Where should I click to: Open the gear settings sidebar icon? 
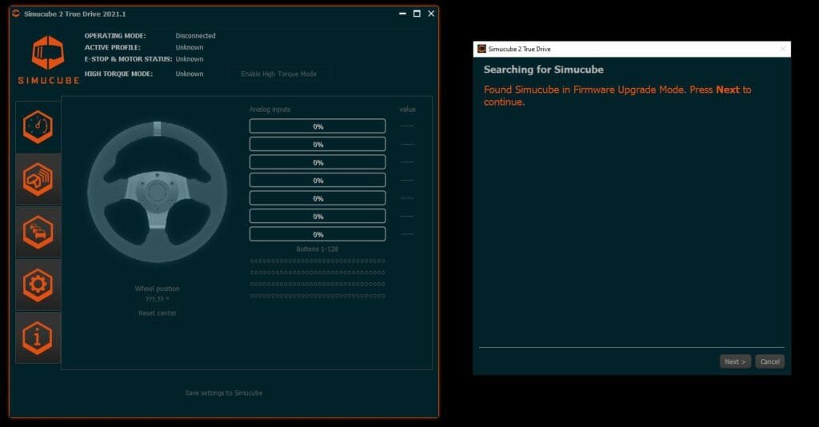(38, 285)
